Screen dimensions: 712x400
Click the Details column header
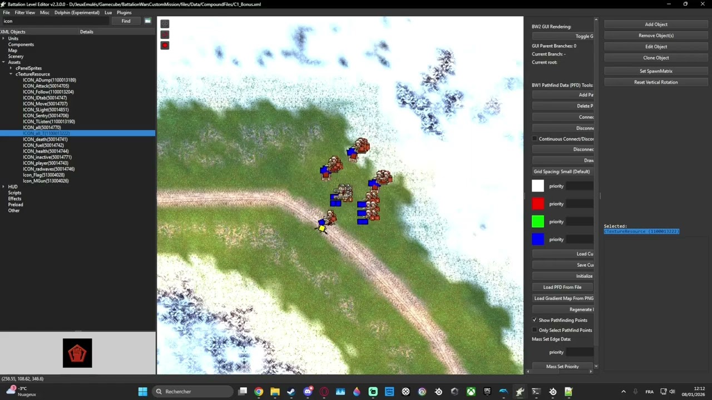[x=87, y=32]
